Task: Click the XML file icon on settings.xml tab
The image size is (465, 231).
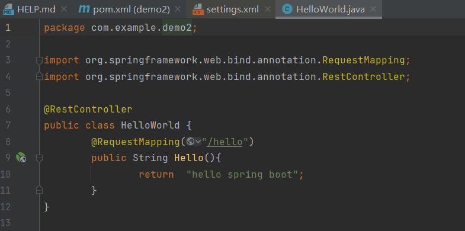Action: (198, 9)
